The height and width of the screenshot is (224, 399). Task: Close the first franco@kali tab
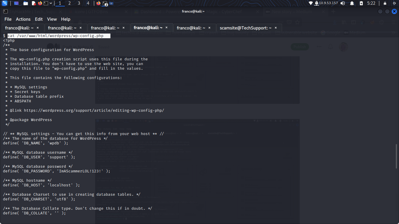(38, 28)
